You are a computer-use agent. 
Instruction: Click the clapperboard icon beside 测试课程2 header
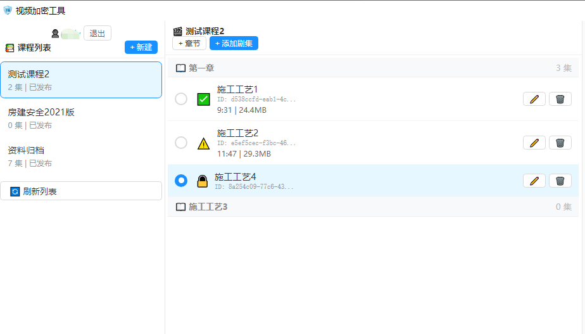click(178, 32)
